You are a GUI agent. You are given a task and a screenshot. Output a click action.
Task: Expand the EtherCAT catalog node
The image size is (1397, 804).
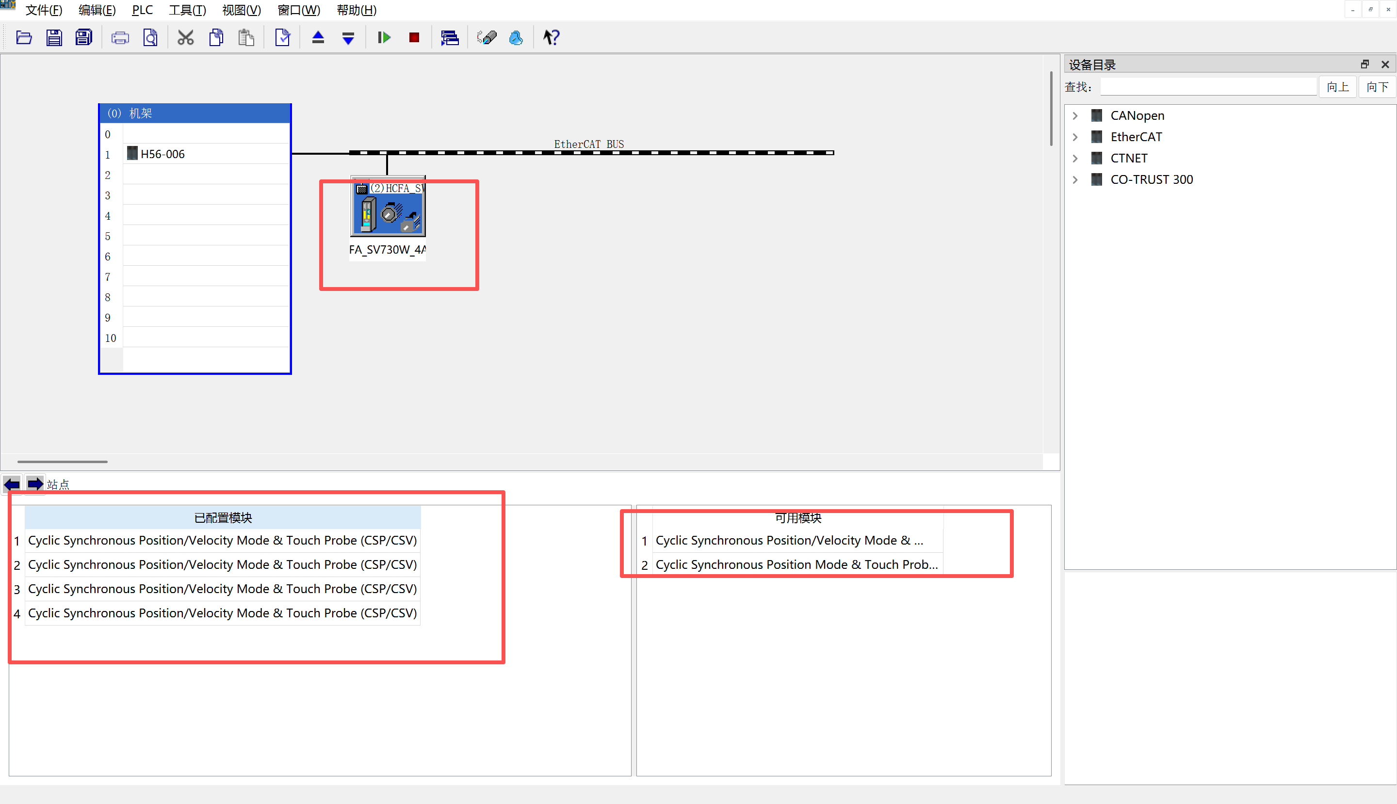tap(1075, 137)
